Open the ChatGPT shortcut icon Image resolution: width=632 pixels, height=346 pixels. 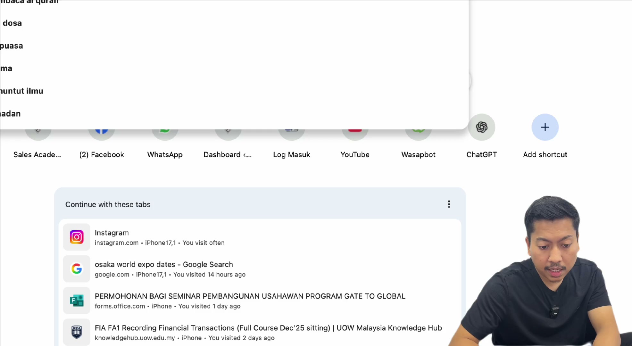(x=481, y=127)
